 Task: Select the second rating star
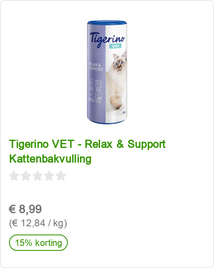[26, 176]
